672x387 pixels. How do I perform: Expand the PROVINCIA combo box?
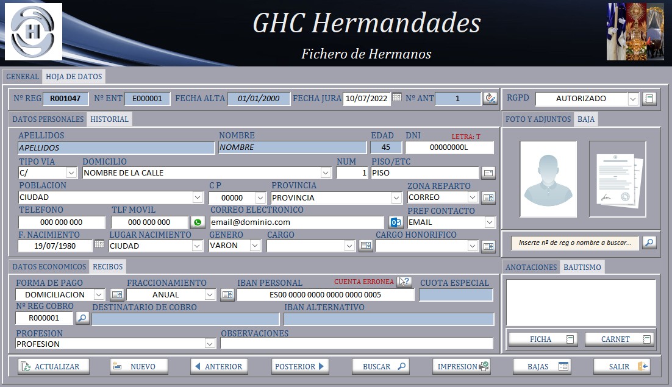pyautogui.click(x=396, y=197)
